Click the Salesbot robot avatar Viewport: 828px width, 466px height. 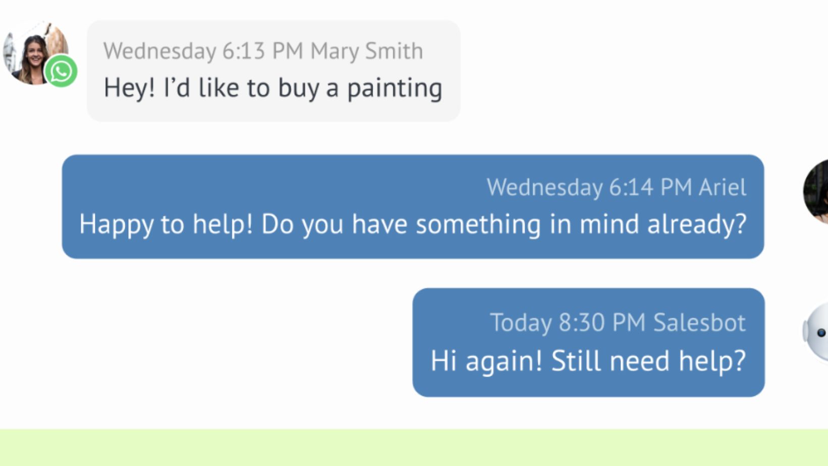817,332
